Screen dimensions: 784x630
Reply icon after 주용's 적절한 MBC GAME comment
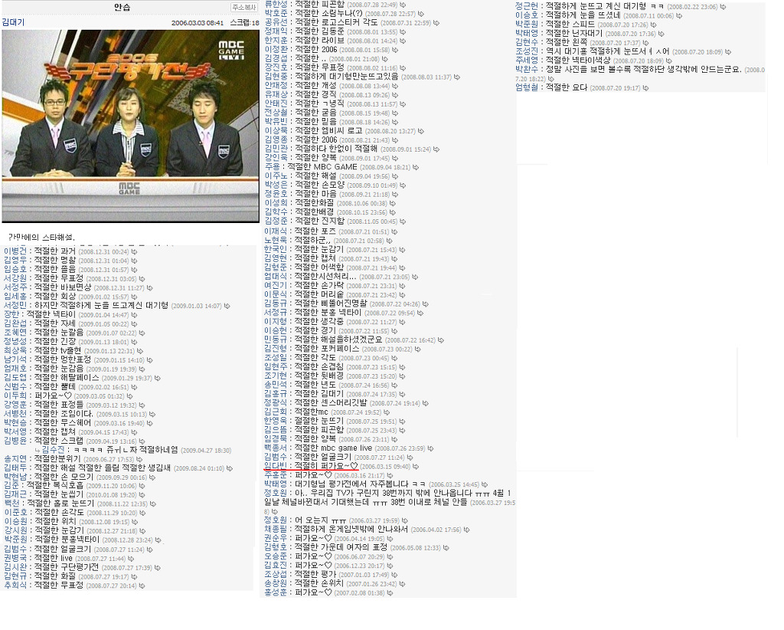pyautogui.click(x=416, y=167)
